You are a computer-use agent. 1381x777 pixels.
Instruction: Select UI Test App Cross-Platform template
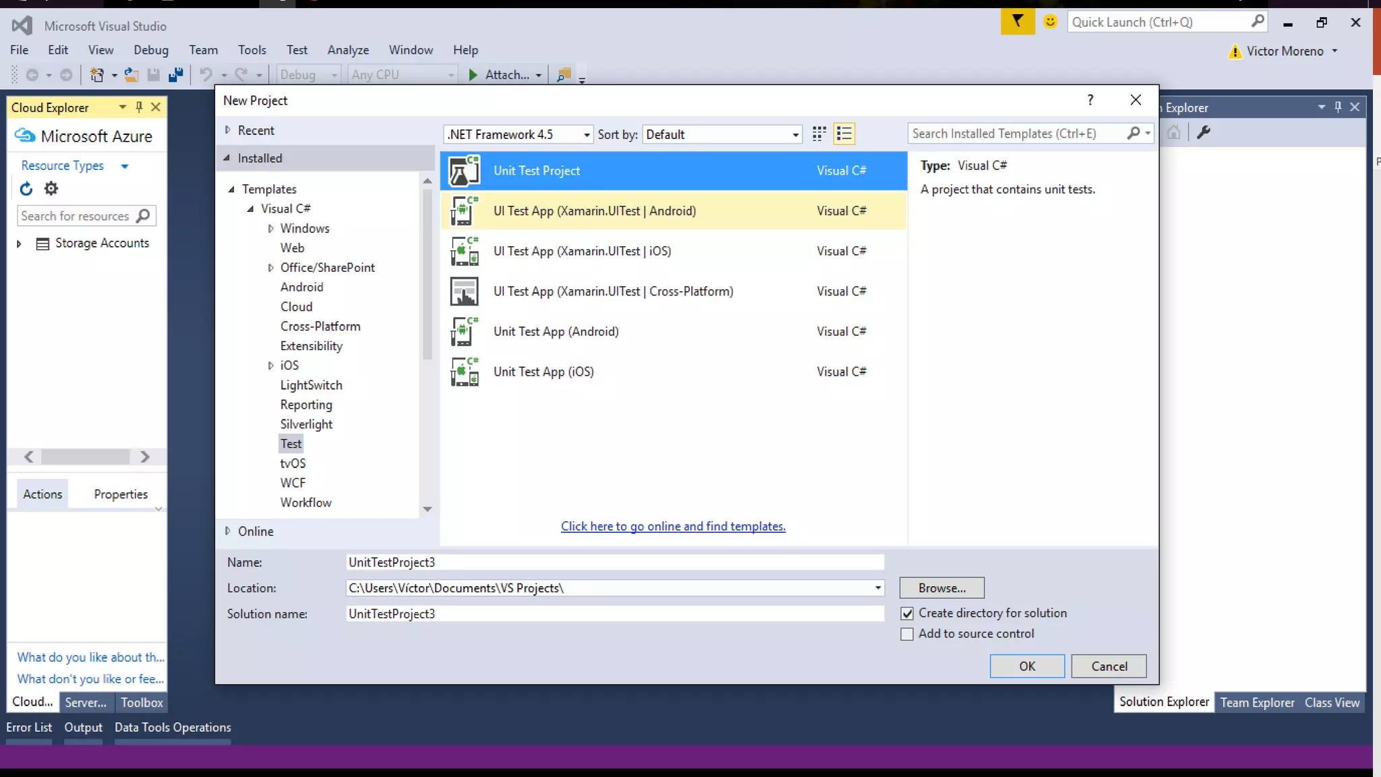click(x=613, y=291)
